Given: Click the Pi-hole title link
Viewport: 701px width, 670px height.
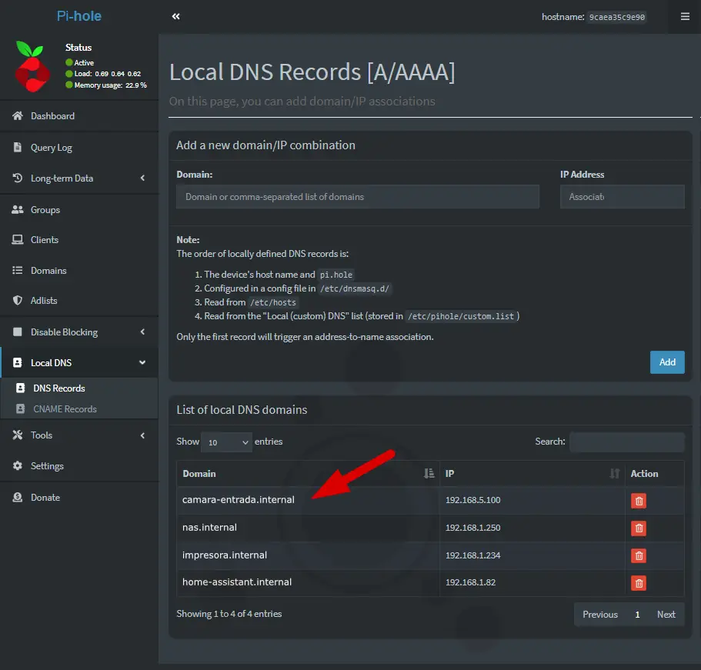Looking at the screenshot, I should point(79,16).
